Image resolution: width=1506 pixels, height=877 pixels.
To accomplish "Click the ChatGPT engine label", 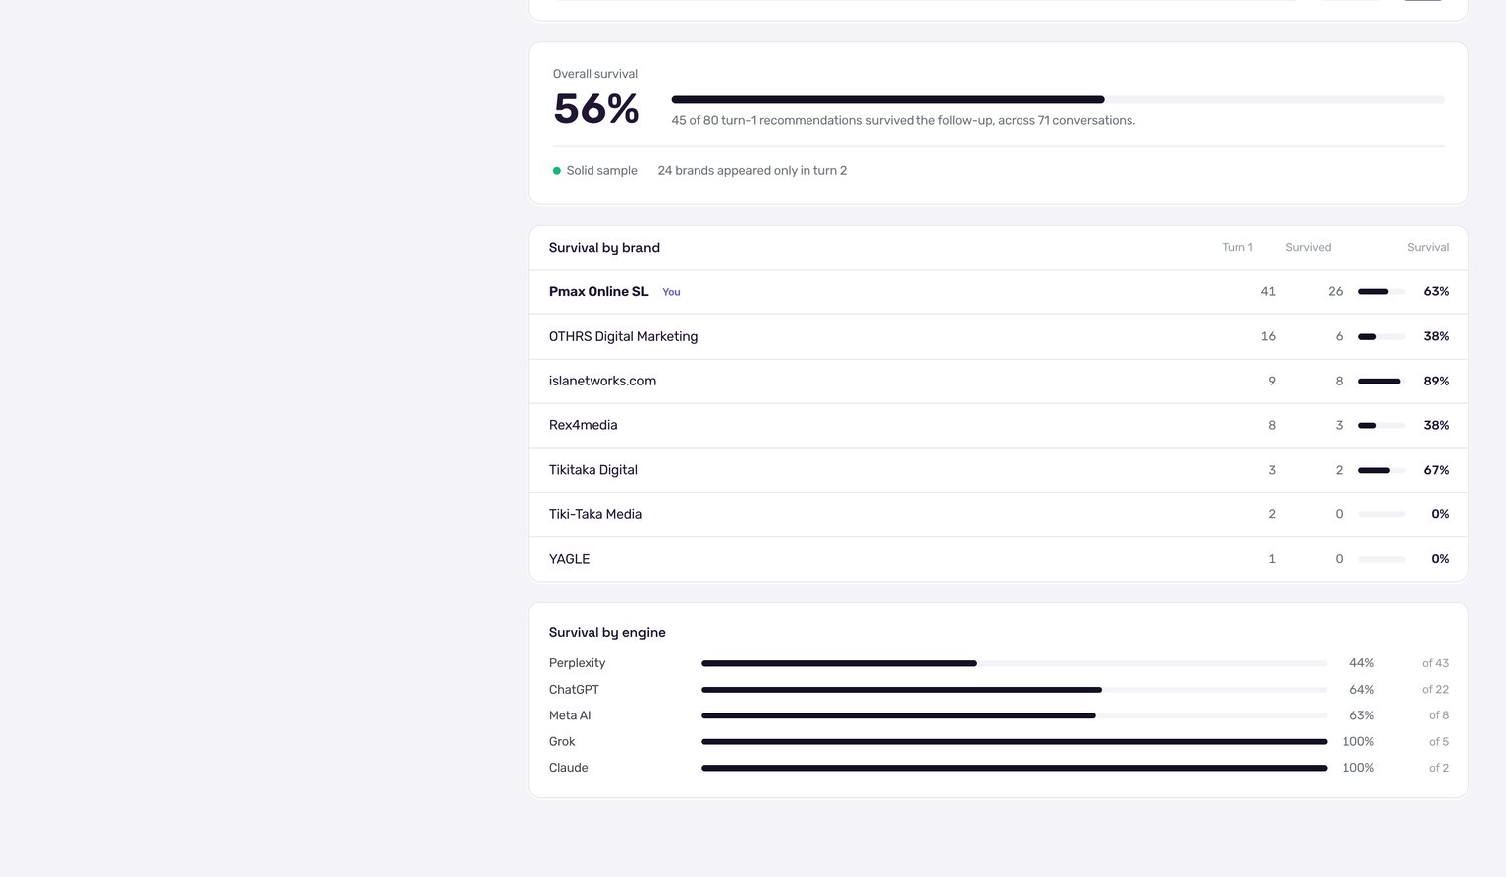I will pos(574,690).
